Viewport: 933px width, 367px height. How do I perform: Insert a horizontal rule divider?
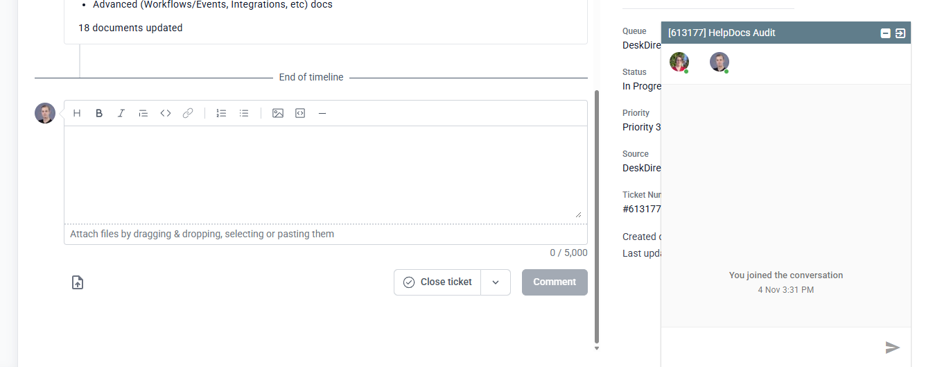(322, 113)
